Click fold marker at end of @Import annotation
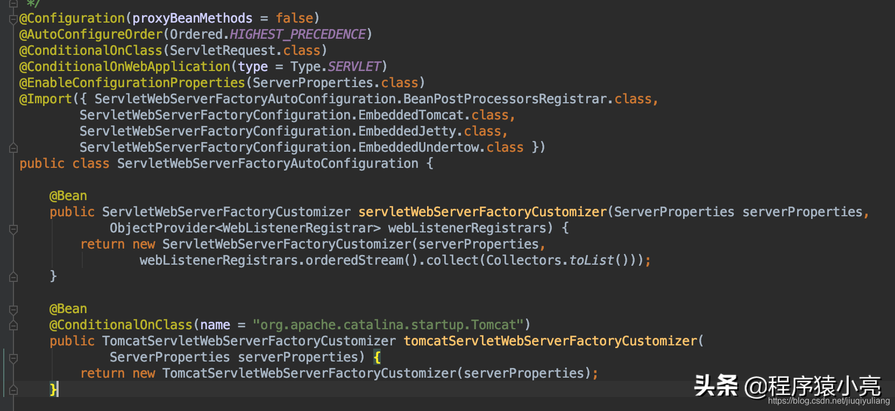Viewport: 895px width, 411px height. click(x=13, y=147)
